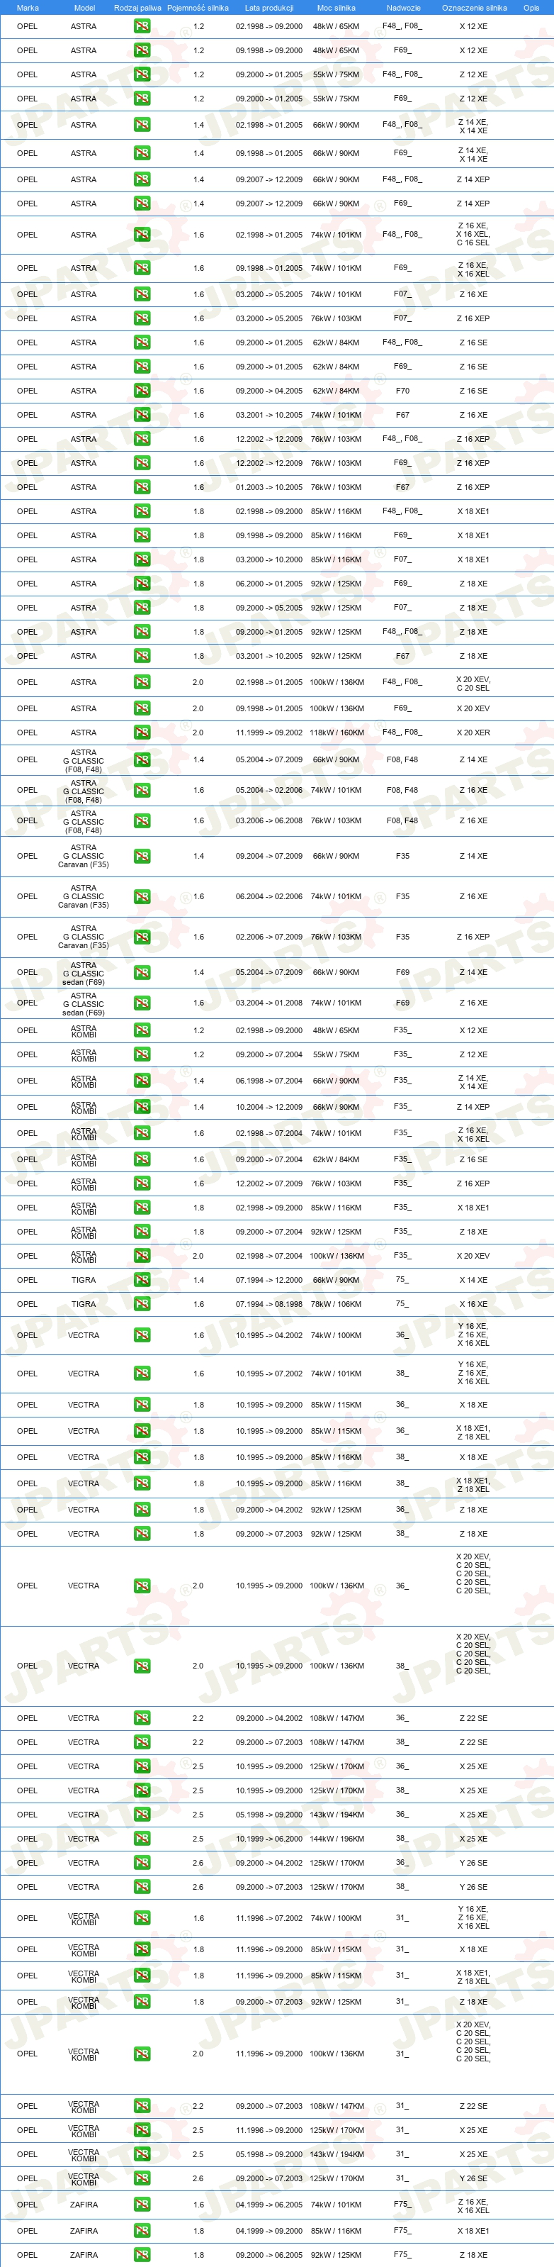Click fuel icon for ASTRA G CLASSIC sedan 1.4
The height and width of the screenshot is (2267, 554).
[142, 972]
